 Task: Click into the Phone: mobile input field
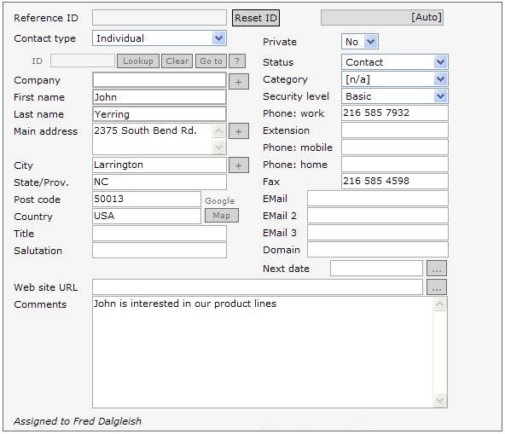pyautogui.click(x=394, y=148)
